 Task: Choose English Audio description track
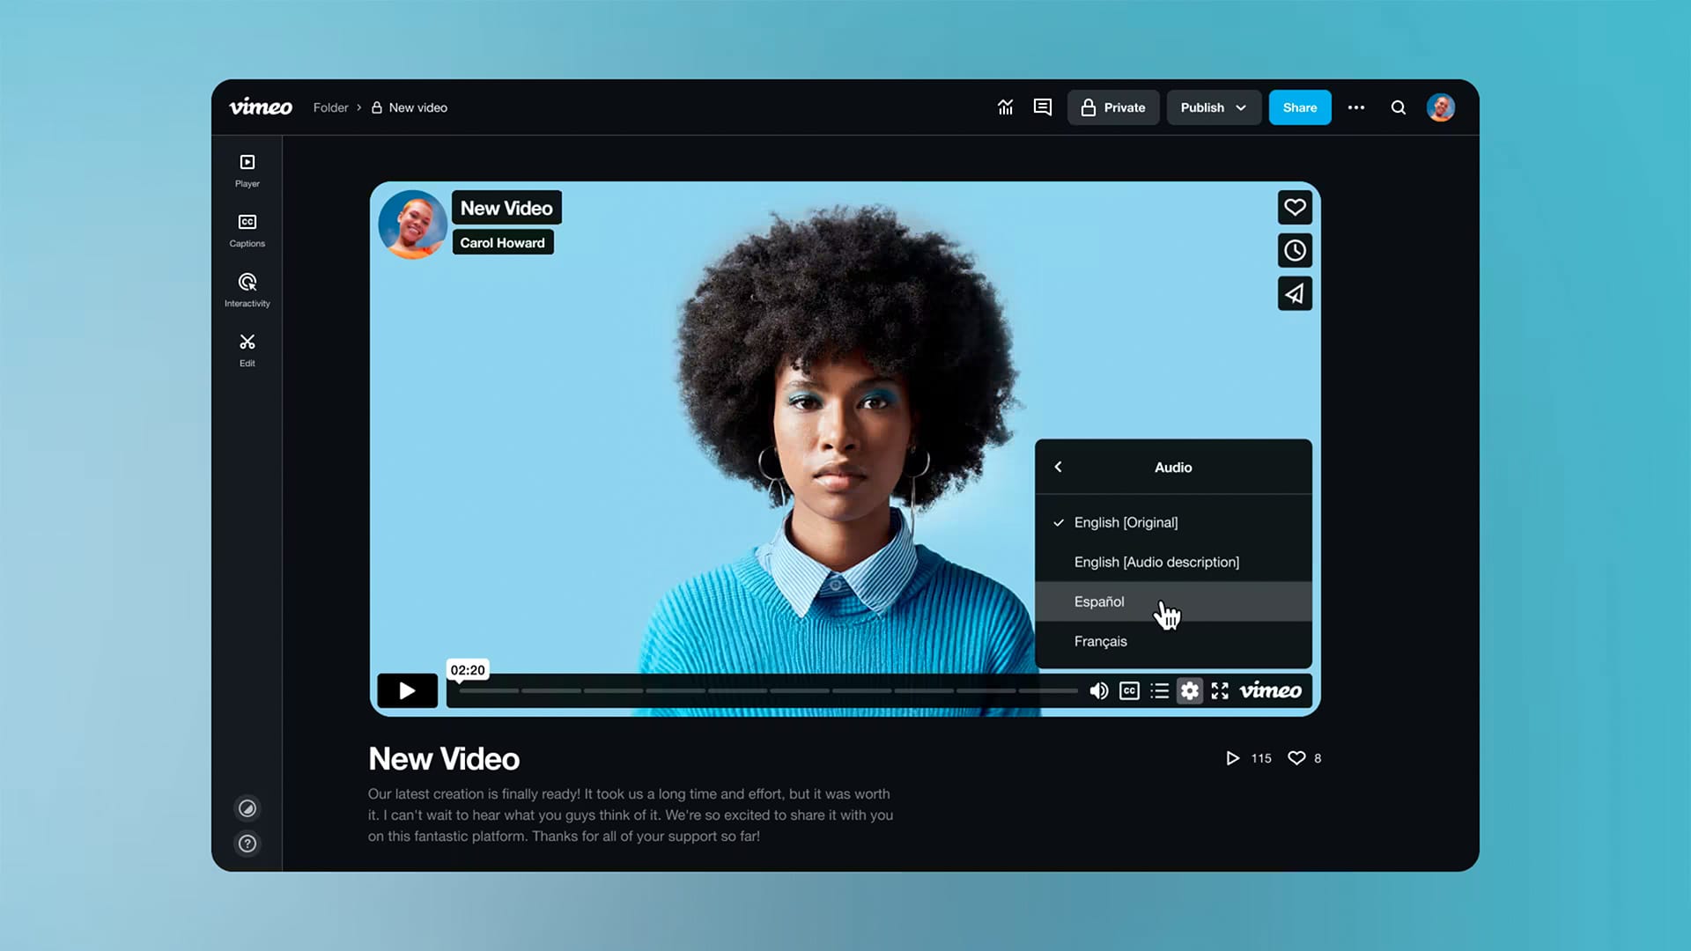tap(1156, 562)
